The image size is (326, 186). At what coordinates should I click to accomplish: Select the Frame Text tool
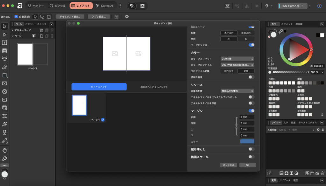pos(4,43)
